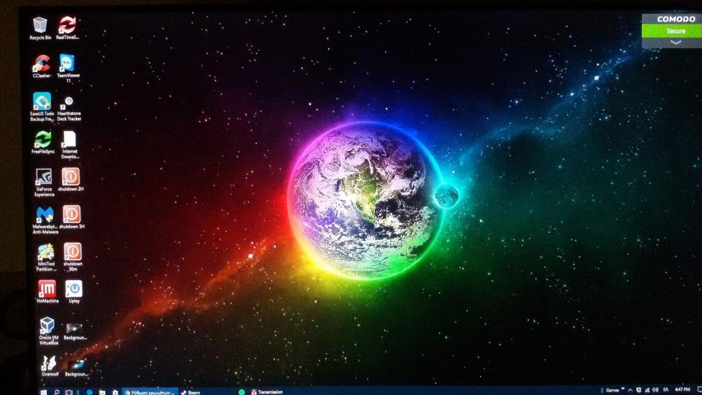Open the RealTimeSync desktop shortcut
Viewport: 702px width, 395px height.
[x=68, y=28]
